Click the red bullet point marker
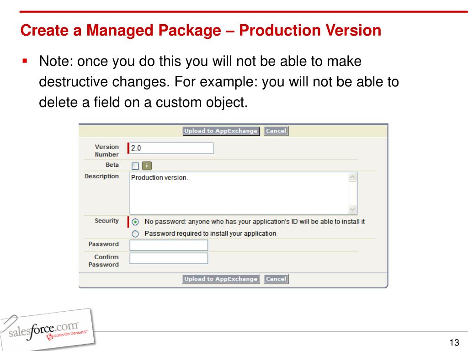The height and width of the screenshot is (351, 468). coord(25,61)
